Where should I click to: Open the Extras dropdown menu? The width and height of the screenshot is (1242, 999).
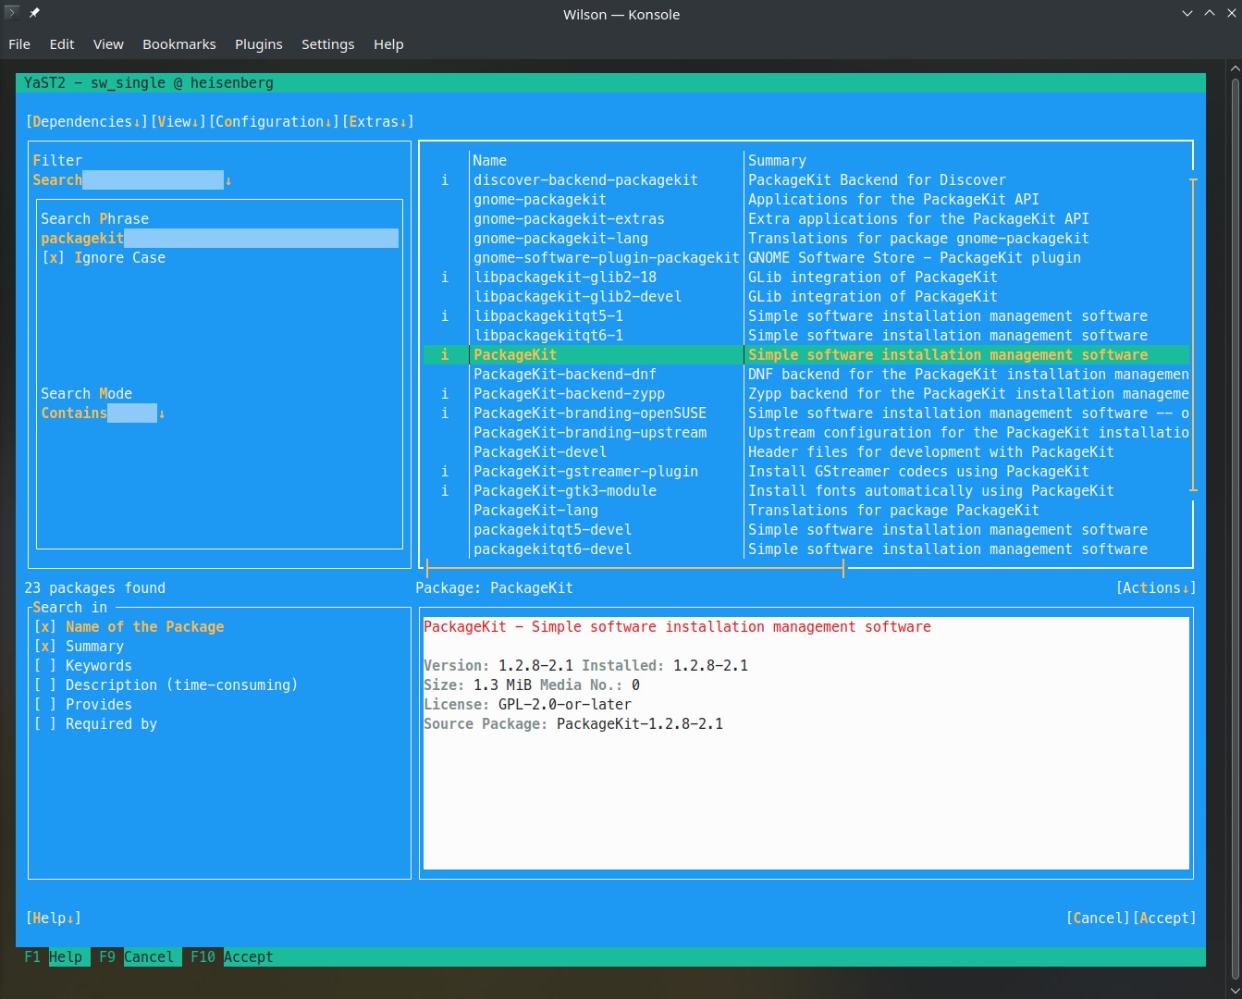coord(378,122)
